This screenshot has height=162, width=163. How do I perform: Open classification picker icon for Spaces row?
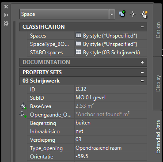[x=78, y=35]
